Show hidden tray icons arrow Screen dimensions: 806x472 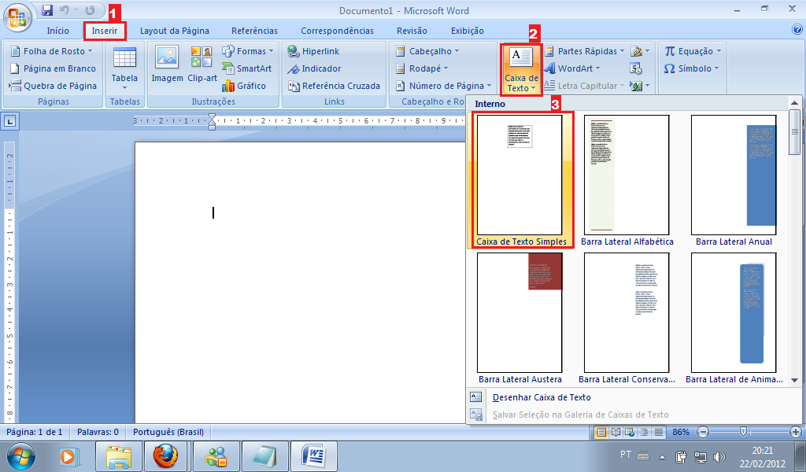[662, 456]
